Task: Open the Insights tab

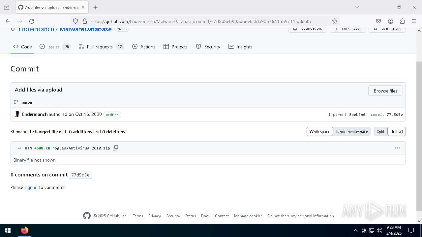Action: coord(240,47)
